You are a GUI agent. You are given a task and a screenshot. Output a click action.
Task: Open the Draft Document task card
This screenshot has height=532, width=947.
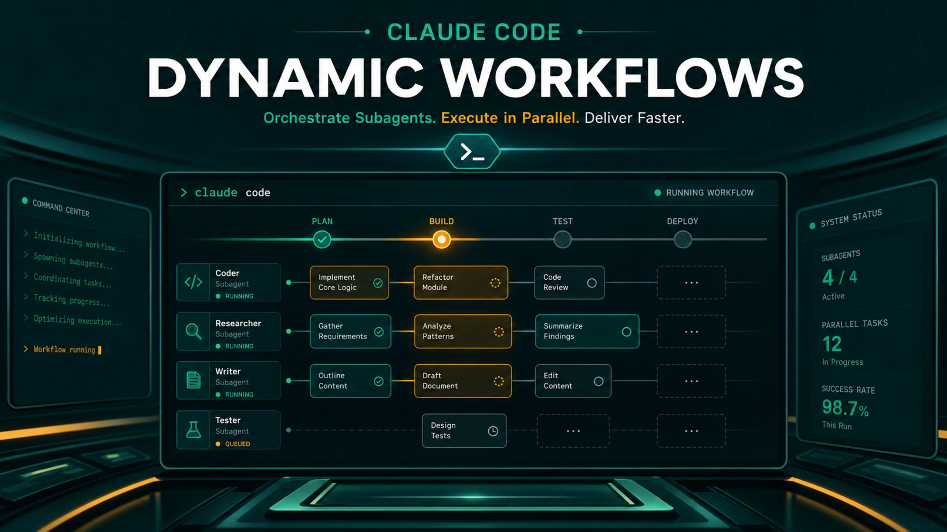463,381
